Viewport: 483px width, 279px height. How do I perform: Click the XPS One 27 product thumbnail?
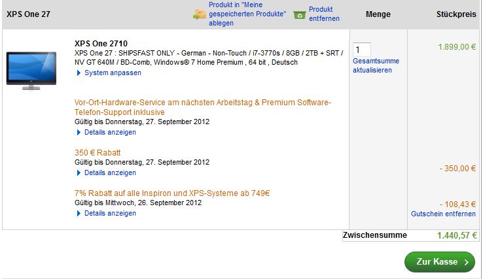[35, 69]
